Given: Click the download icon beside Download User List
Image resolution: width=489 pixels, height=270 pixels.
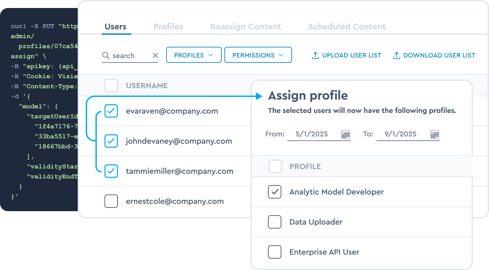Looking at the screenshot, I should pos(396,55).
